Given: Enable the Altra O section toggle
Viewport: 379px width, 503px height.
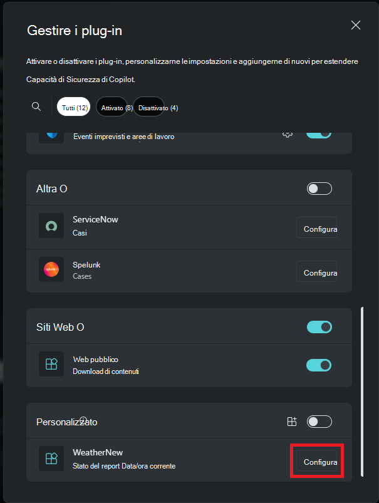Looking at the screenshot, I should click(x=319, y=188).
